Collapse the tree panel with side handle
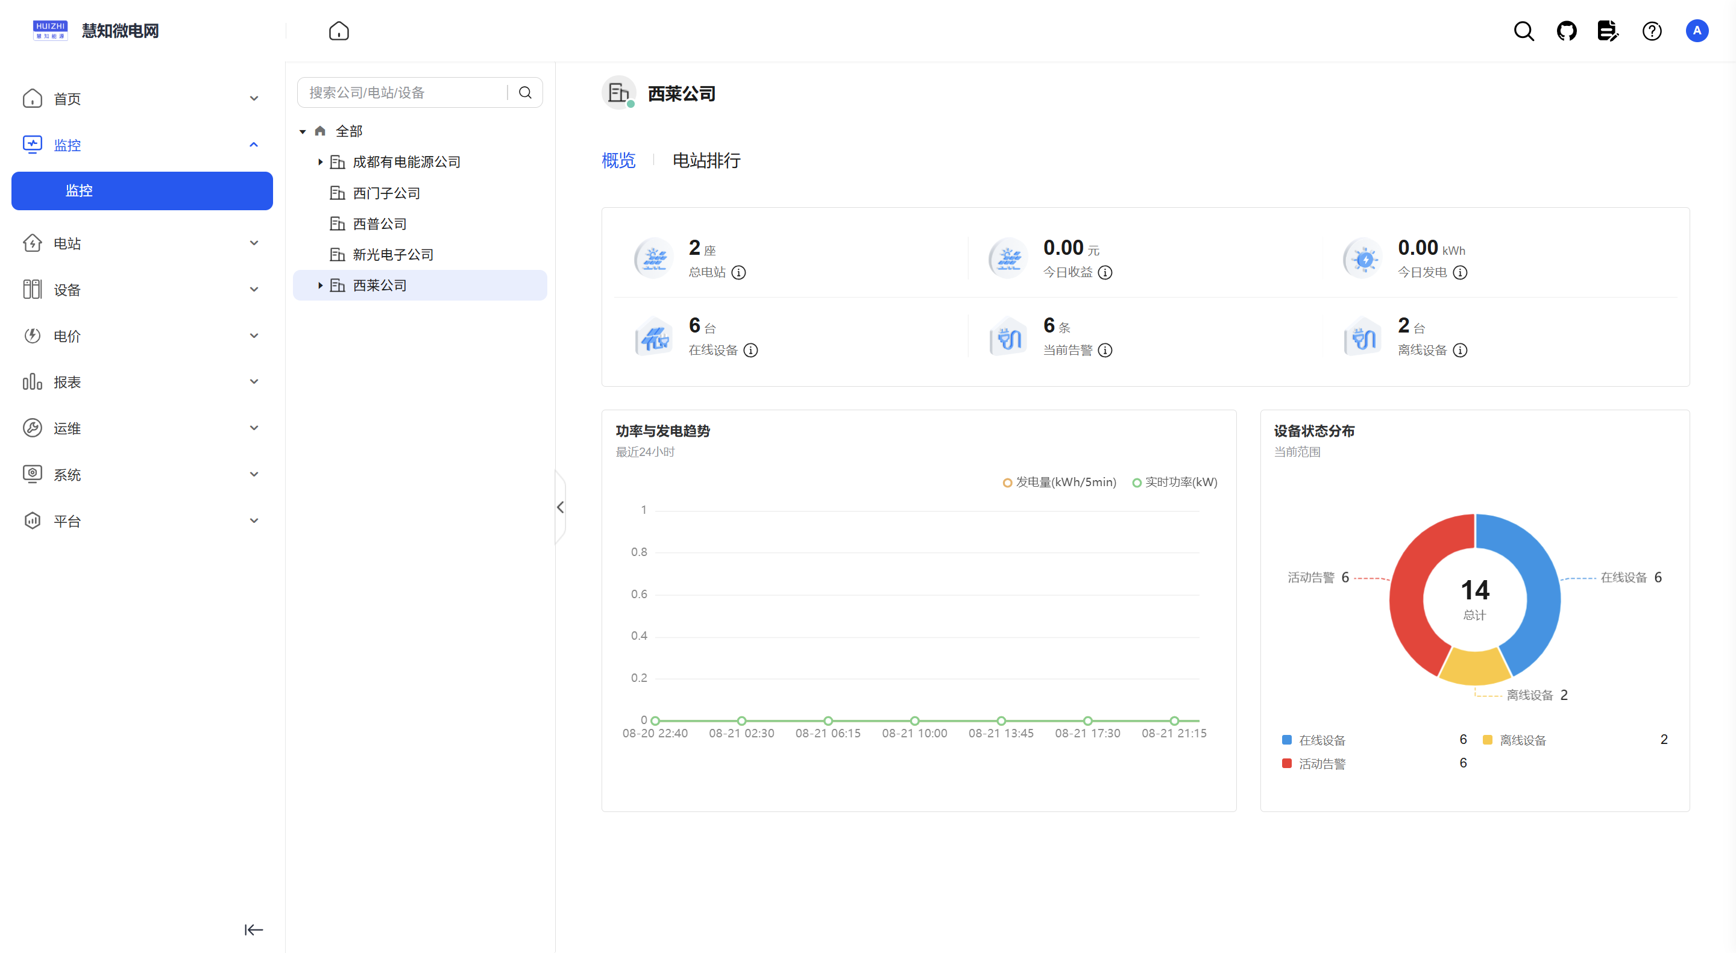Screen dimensions: 1736x953 pyautogui.click(x=560, y=507)
